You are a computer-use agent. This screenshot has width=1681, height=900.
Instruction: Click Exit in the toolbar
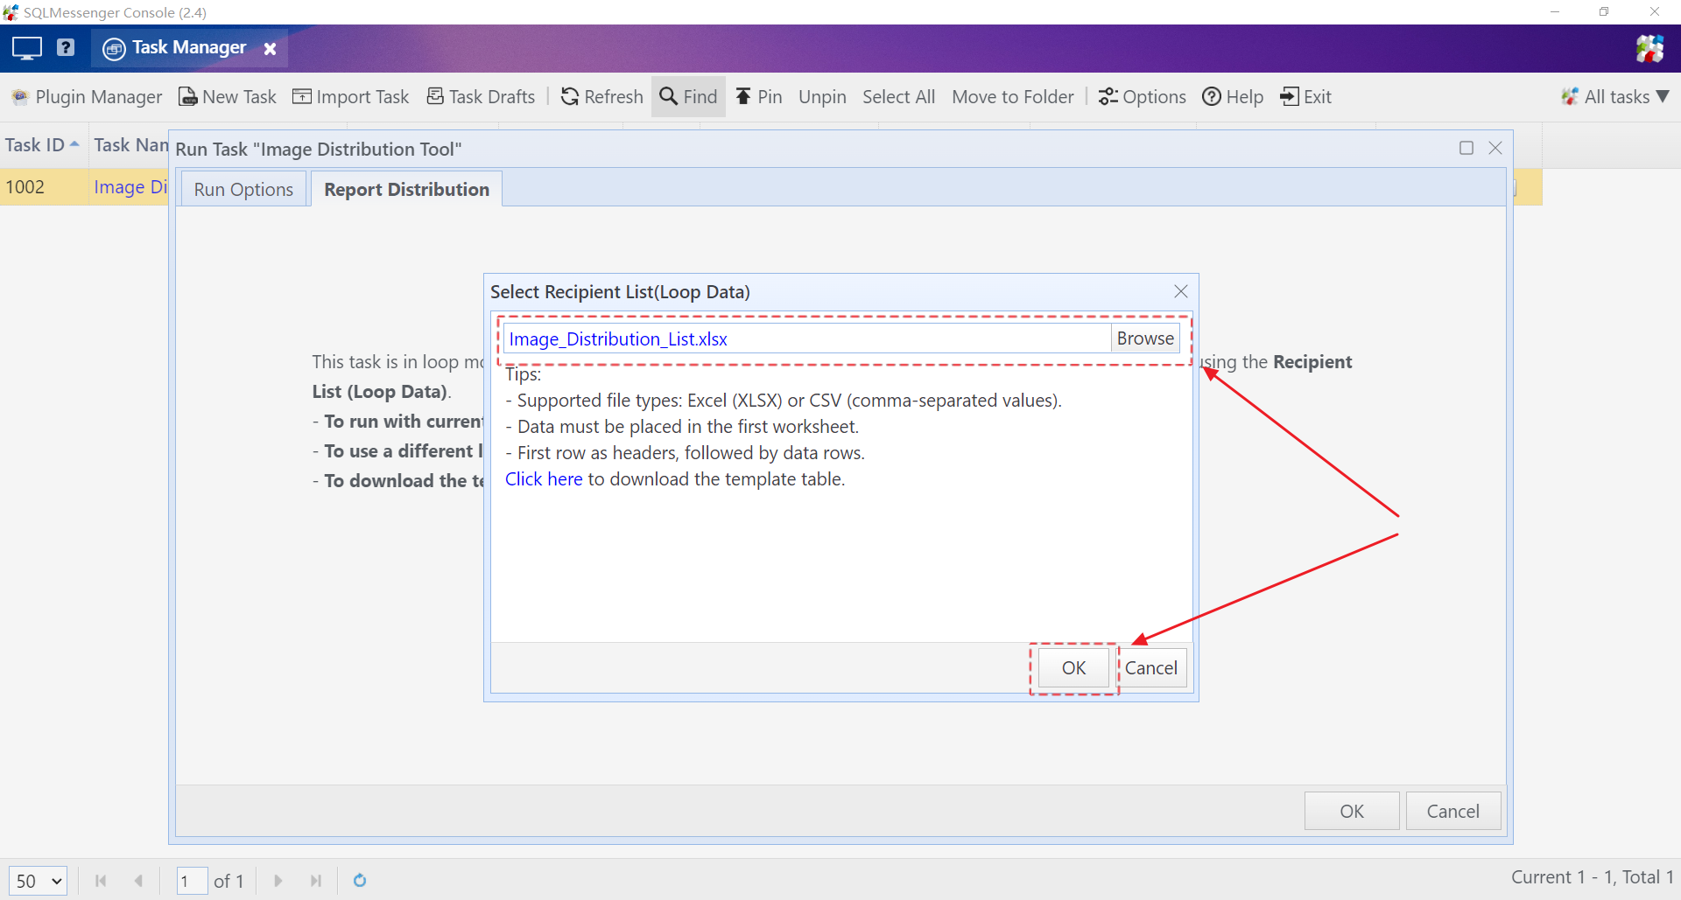(1305, 97)
